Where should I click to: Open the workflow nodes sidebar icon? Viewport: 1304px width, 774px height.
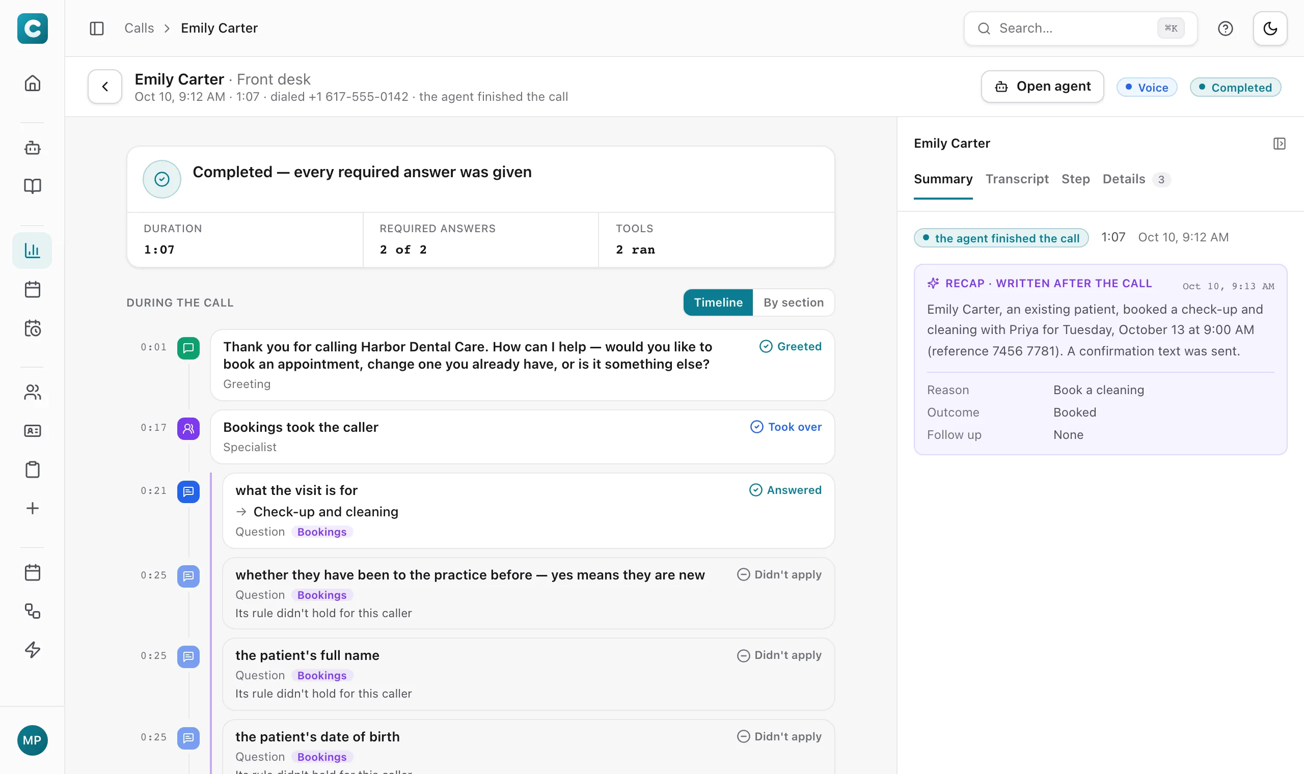[32, 611]
